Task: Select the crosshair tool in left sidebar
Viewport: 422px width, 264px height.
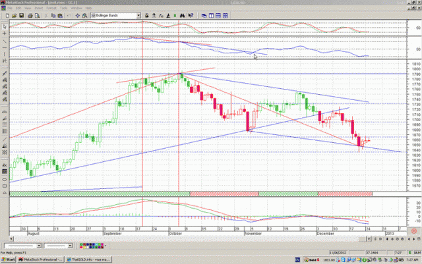Action: [5, 34]
